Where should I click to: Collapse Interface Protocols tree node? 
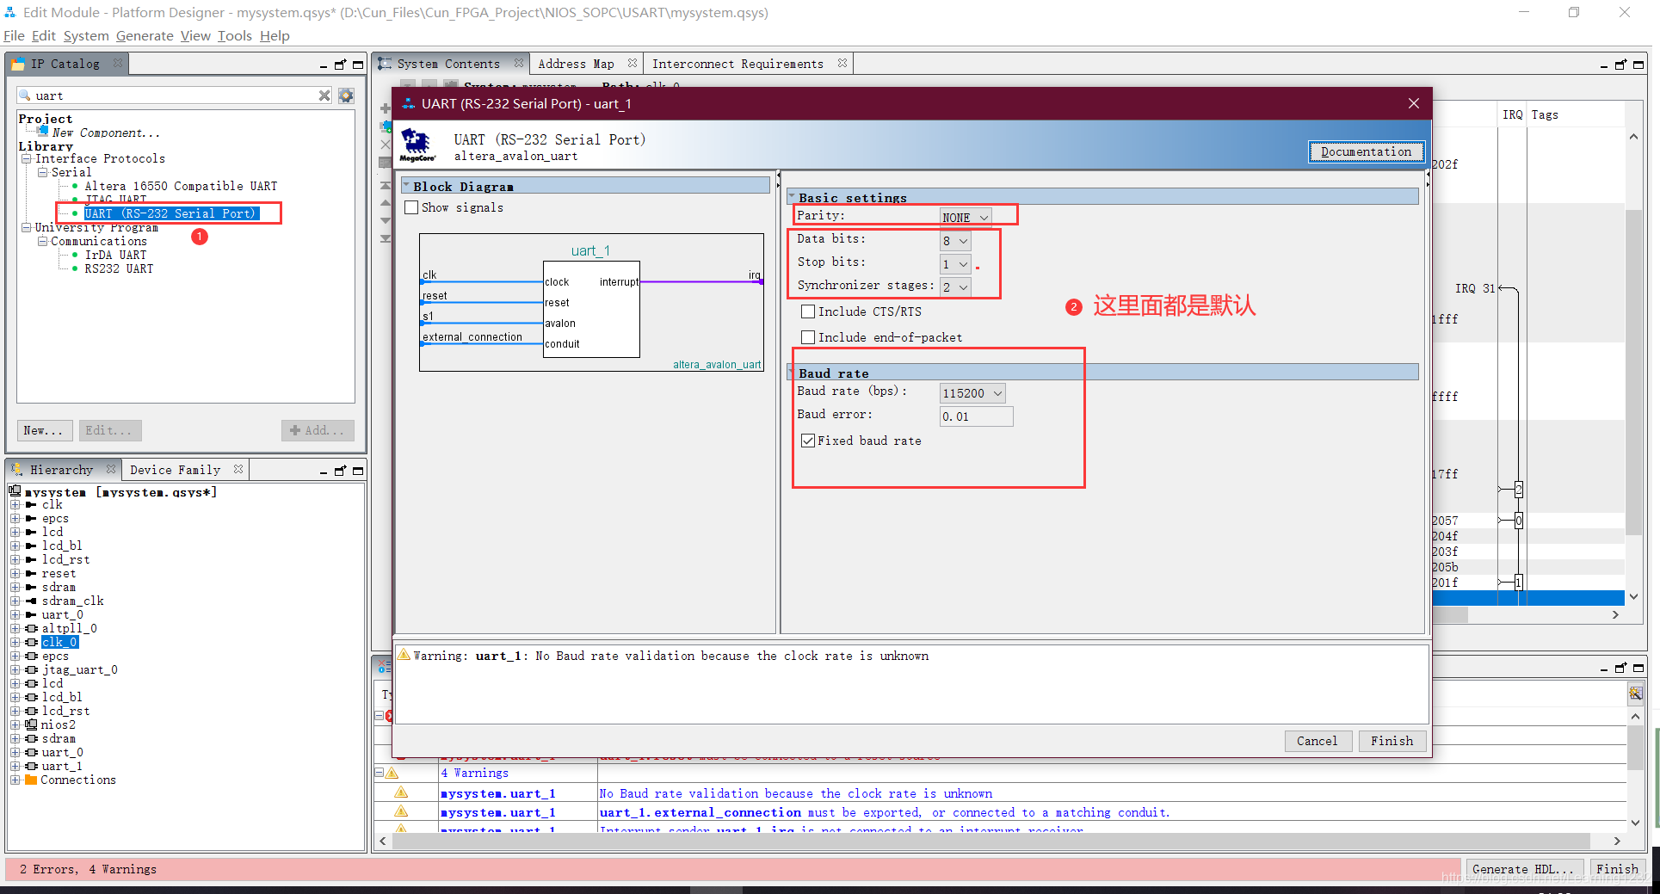[x=26, y=158]
